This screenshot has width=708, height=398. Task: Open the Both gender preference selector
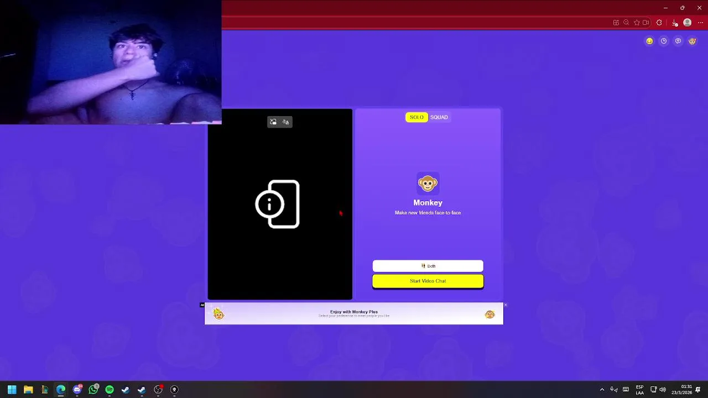pos(428,266)
